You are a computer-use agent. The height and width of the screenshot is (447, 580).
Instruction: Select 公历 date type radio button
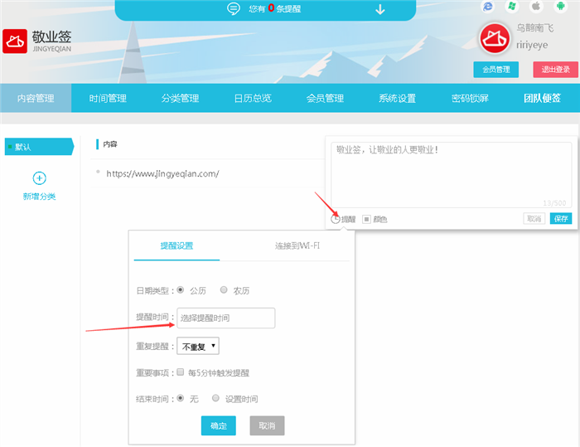pyautogui.click(x=180, y=289)
